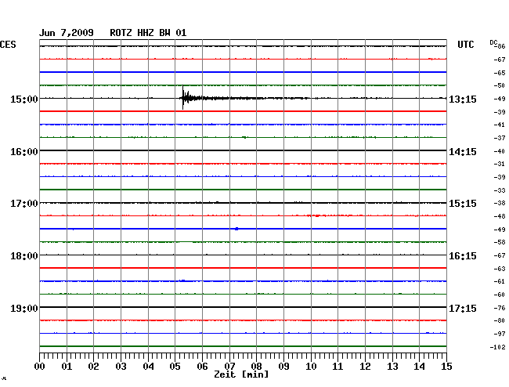Image resolution: width=509 pixels, height=387 pixels.
Task: Select the DC value -102
Action: pyautogui.click(x=497, y=347)
